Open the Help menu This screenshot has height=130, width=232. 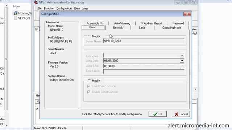[85, 8]
